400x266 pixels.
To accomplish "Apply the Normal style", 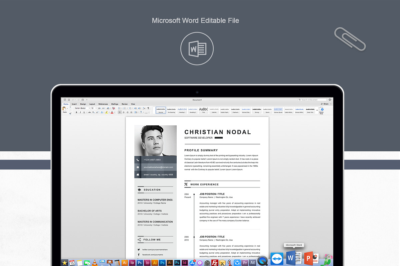I will pyautogui.click(x=161, y=110).
